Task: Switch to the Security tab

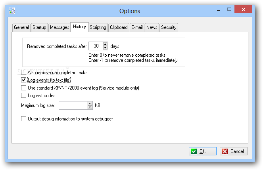Action: tap(169, 27)
